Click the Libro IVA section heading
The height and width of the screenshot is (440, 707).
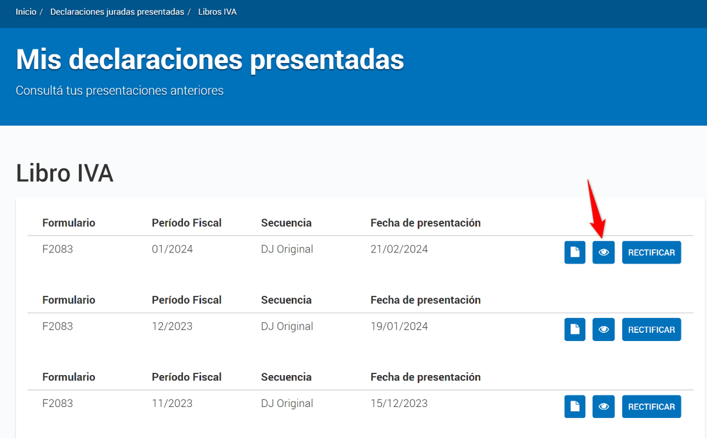pos(64,173)
